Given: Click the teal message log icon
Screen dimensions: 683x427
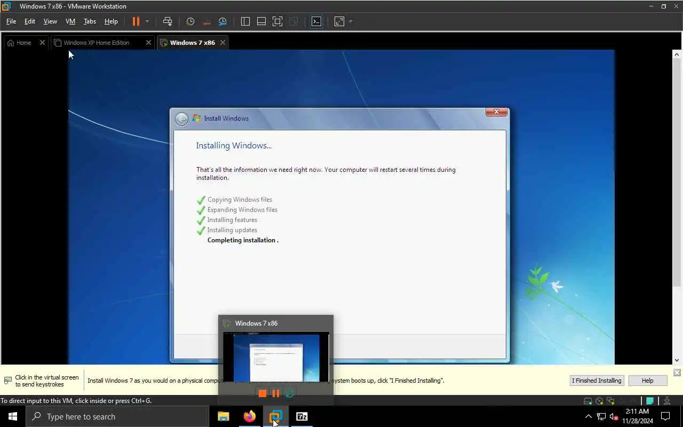Looking at the screenshot, I should [x=650, y=401].
